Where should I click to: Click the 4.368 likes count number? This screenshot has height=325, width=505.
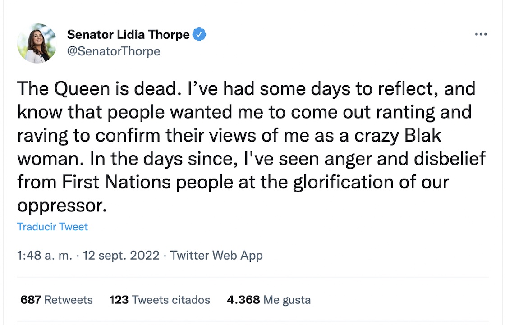pos(243,300)
